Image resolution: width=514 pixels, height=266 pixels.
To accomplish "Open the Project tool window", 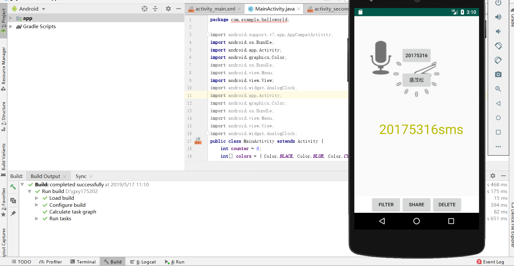I will 4,21.
